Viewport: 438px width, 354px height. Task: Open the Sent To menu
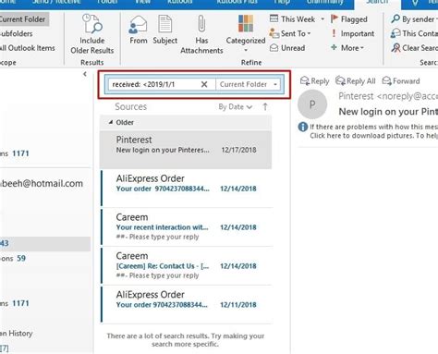pos(290,33)
